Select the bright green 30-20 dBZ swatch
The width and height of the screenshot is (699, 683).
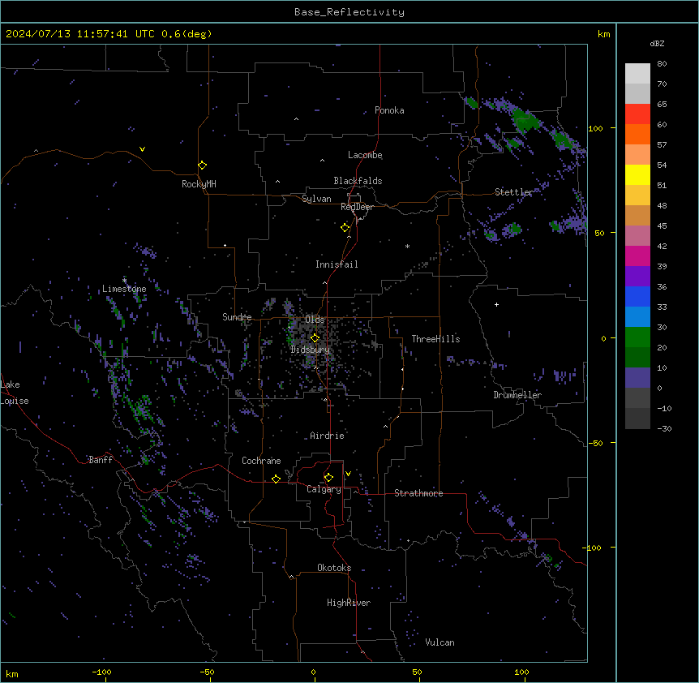coord(637,337)
